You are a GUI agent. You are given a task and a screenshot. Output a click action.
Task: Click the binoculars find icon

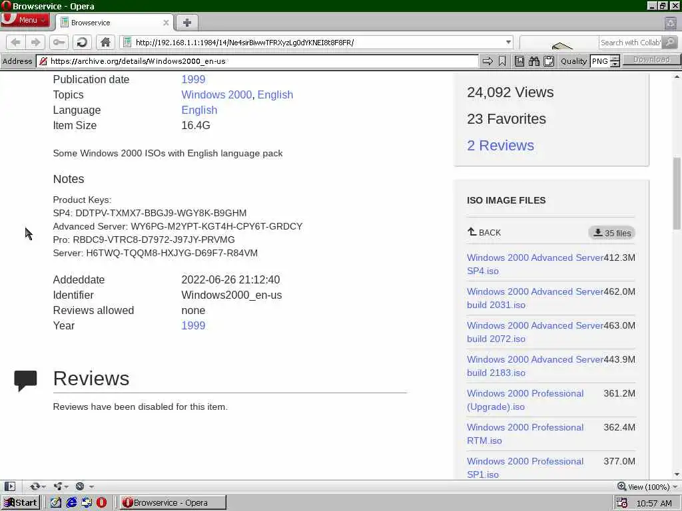pos(534,61)
